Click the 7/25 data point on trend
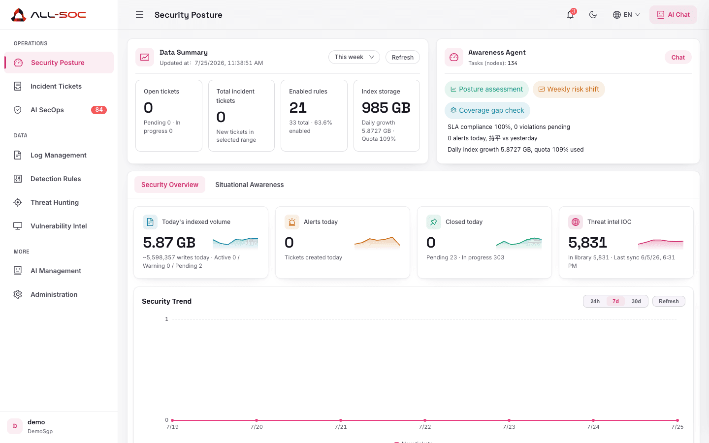Viewport: 709px width, 443px height. click(x=677, y=420)
